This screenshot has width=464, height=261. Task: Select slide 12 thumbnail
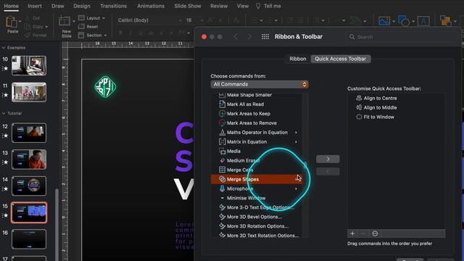[x=29, y=133]
